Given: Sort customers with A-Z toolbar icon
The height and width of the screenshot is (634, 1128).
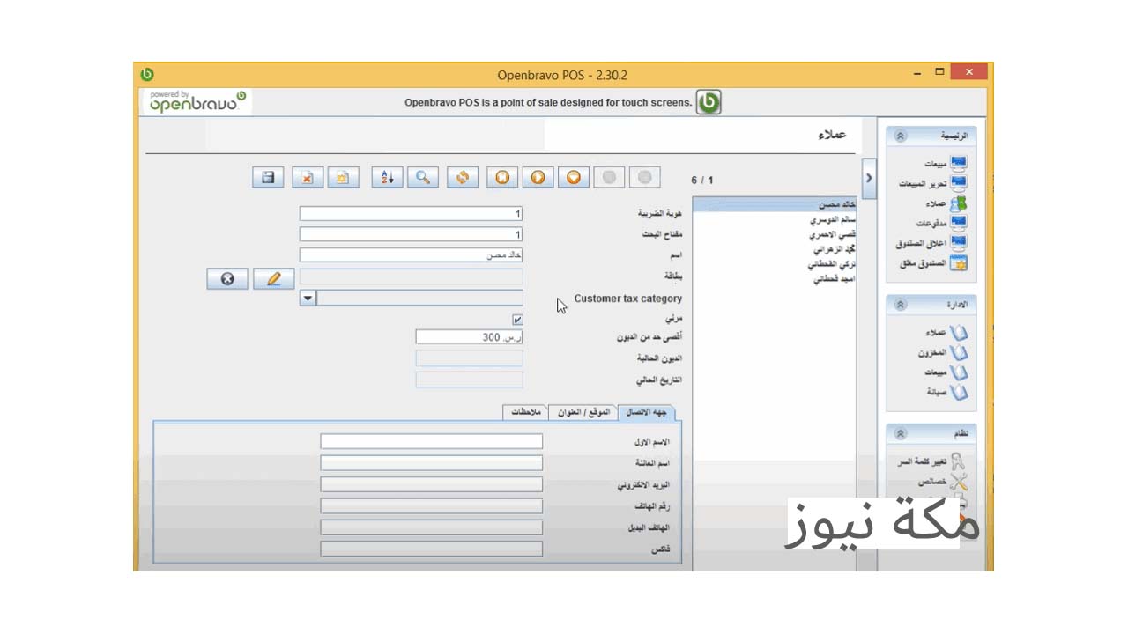Looking at the screenshot, I should 387,177.
